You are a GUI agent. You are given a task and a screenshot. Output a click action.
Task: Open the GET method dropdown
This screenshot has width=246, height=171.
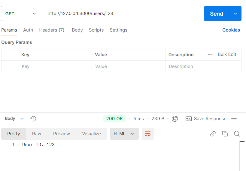(21, 14)
